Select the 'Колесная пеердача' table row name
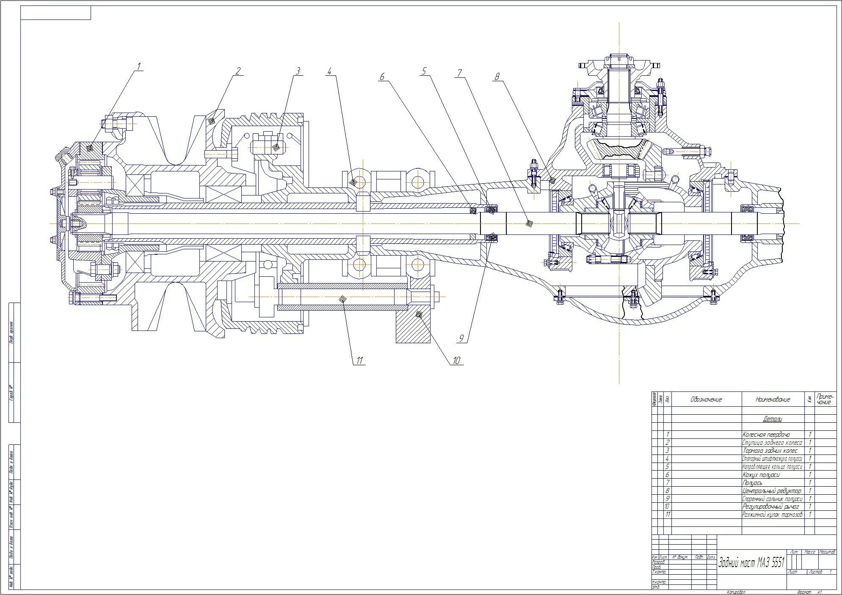842x595 pixels. tap(766, 435)
